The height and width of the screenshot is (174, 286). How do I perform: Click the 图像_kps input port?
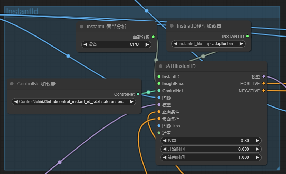click(159, 126)
